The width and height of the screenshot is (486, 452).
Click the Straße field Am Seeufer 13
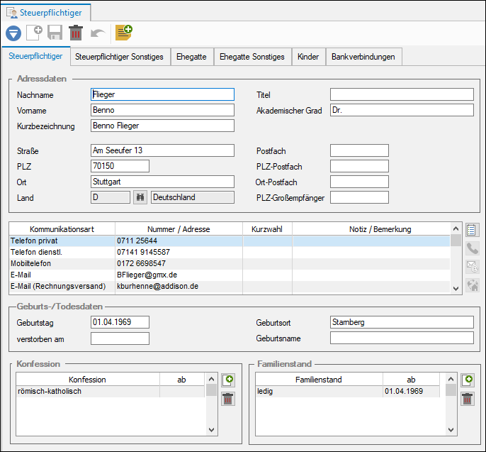point(162,150)
